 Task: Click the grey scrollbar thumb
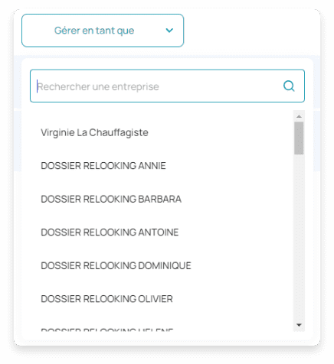point(299,138)
